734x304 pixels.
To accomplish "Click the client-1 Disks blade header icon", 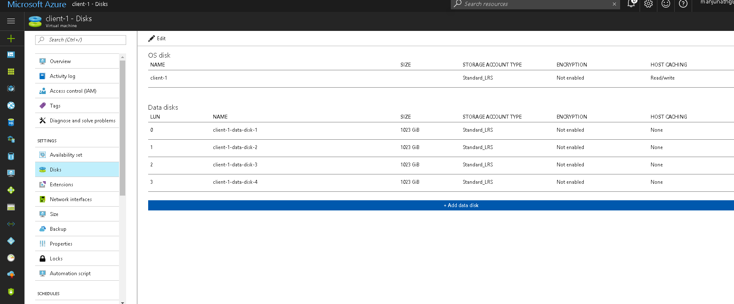I will pyautogui.click(x=35, y=21).
